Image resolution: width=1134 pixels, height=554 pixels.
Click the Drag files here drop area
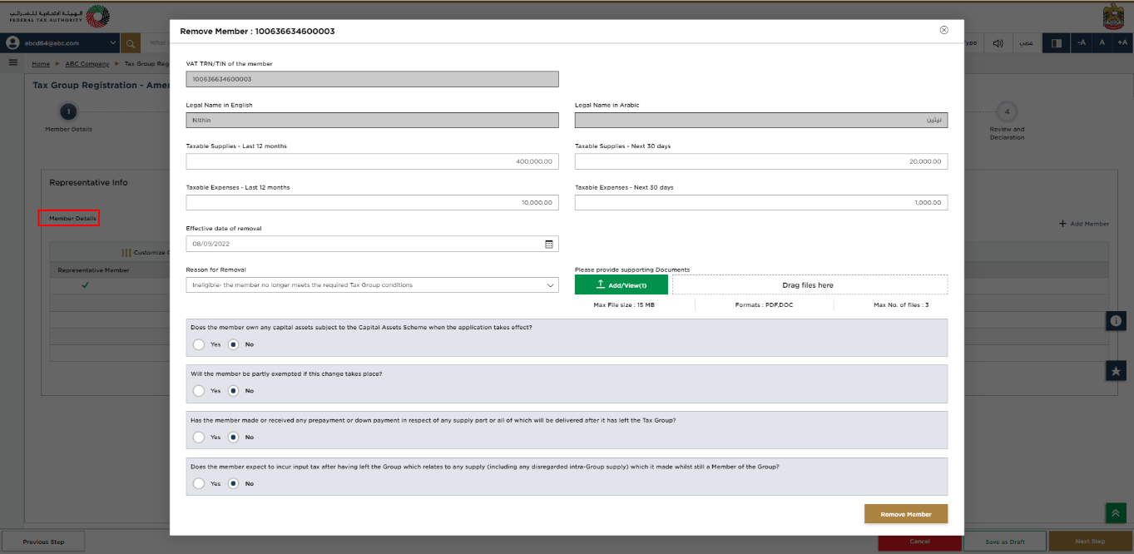click(810, 284)
